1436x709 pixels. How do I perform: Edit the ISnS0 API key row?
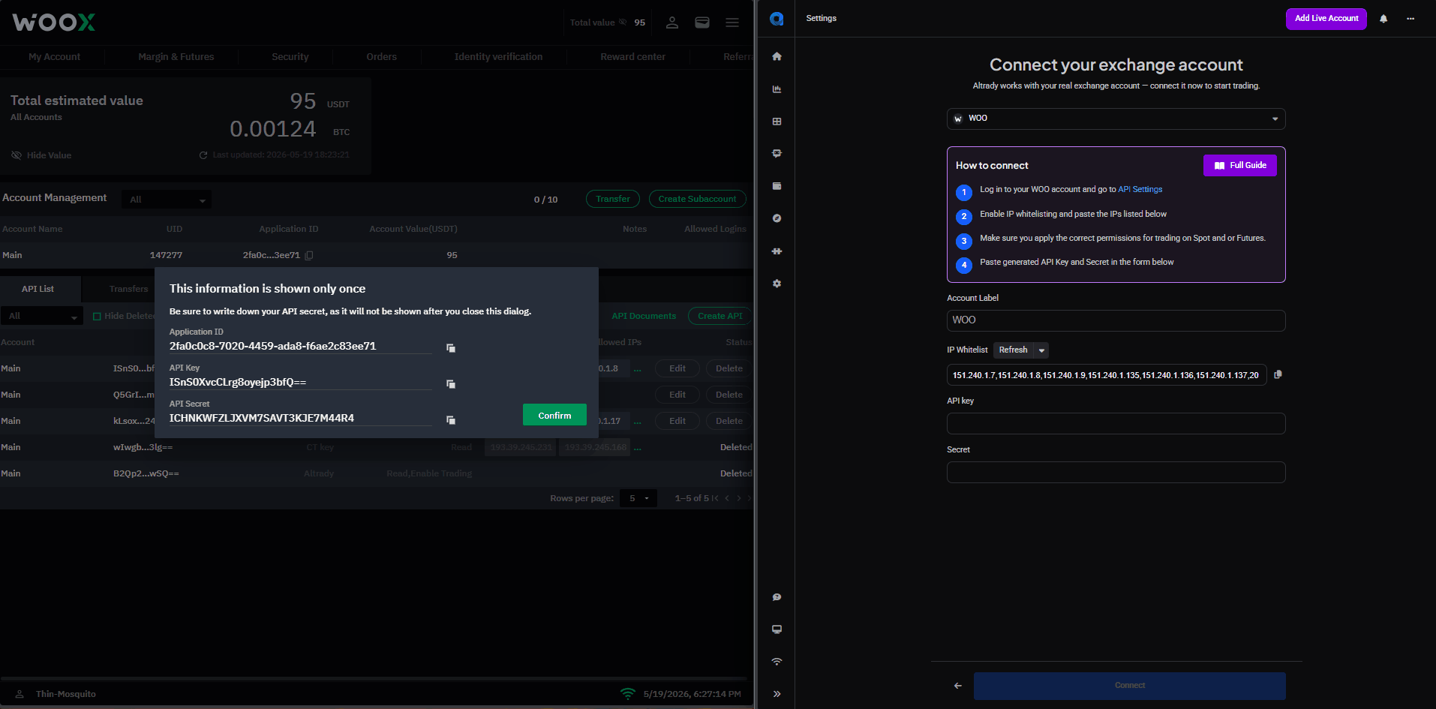pos(677,368)
